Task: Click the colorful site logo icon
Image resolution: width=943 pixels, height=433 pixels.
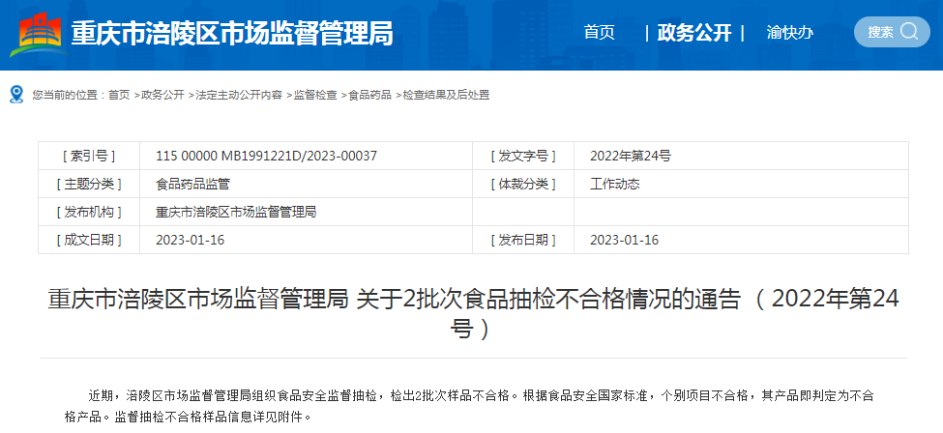Action: pos(37,33)
